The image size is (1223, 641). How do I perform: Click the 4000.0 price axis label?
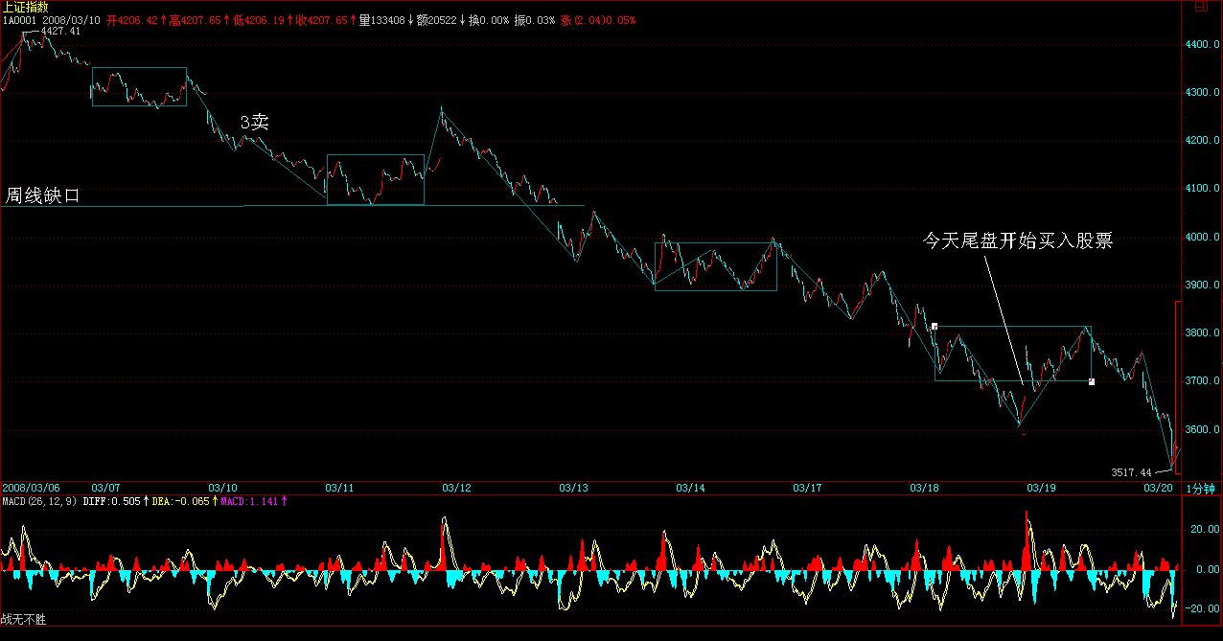click(1202, 238)
